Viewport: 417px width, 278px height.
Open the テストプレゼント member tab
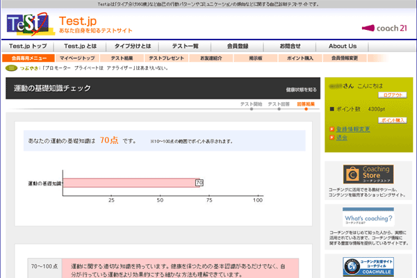tap(166, 58)
